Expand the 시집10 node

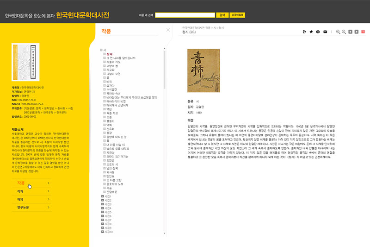point(102,232)
